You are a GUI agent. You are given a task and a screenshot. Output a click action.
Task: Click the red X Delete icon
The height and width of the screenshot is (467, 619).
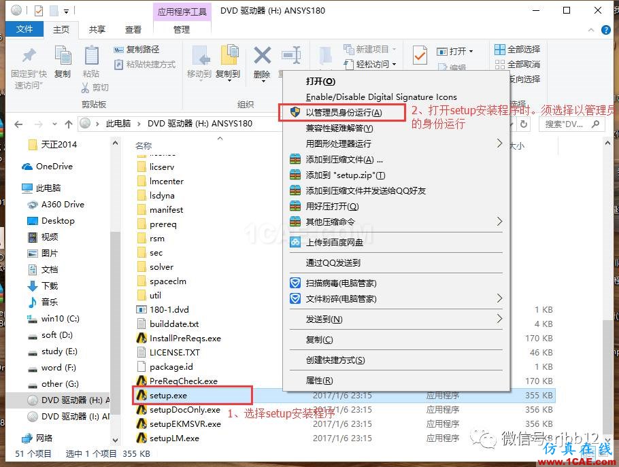tap(262, 55)
